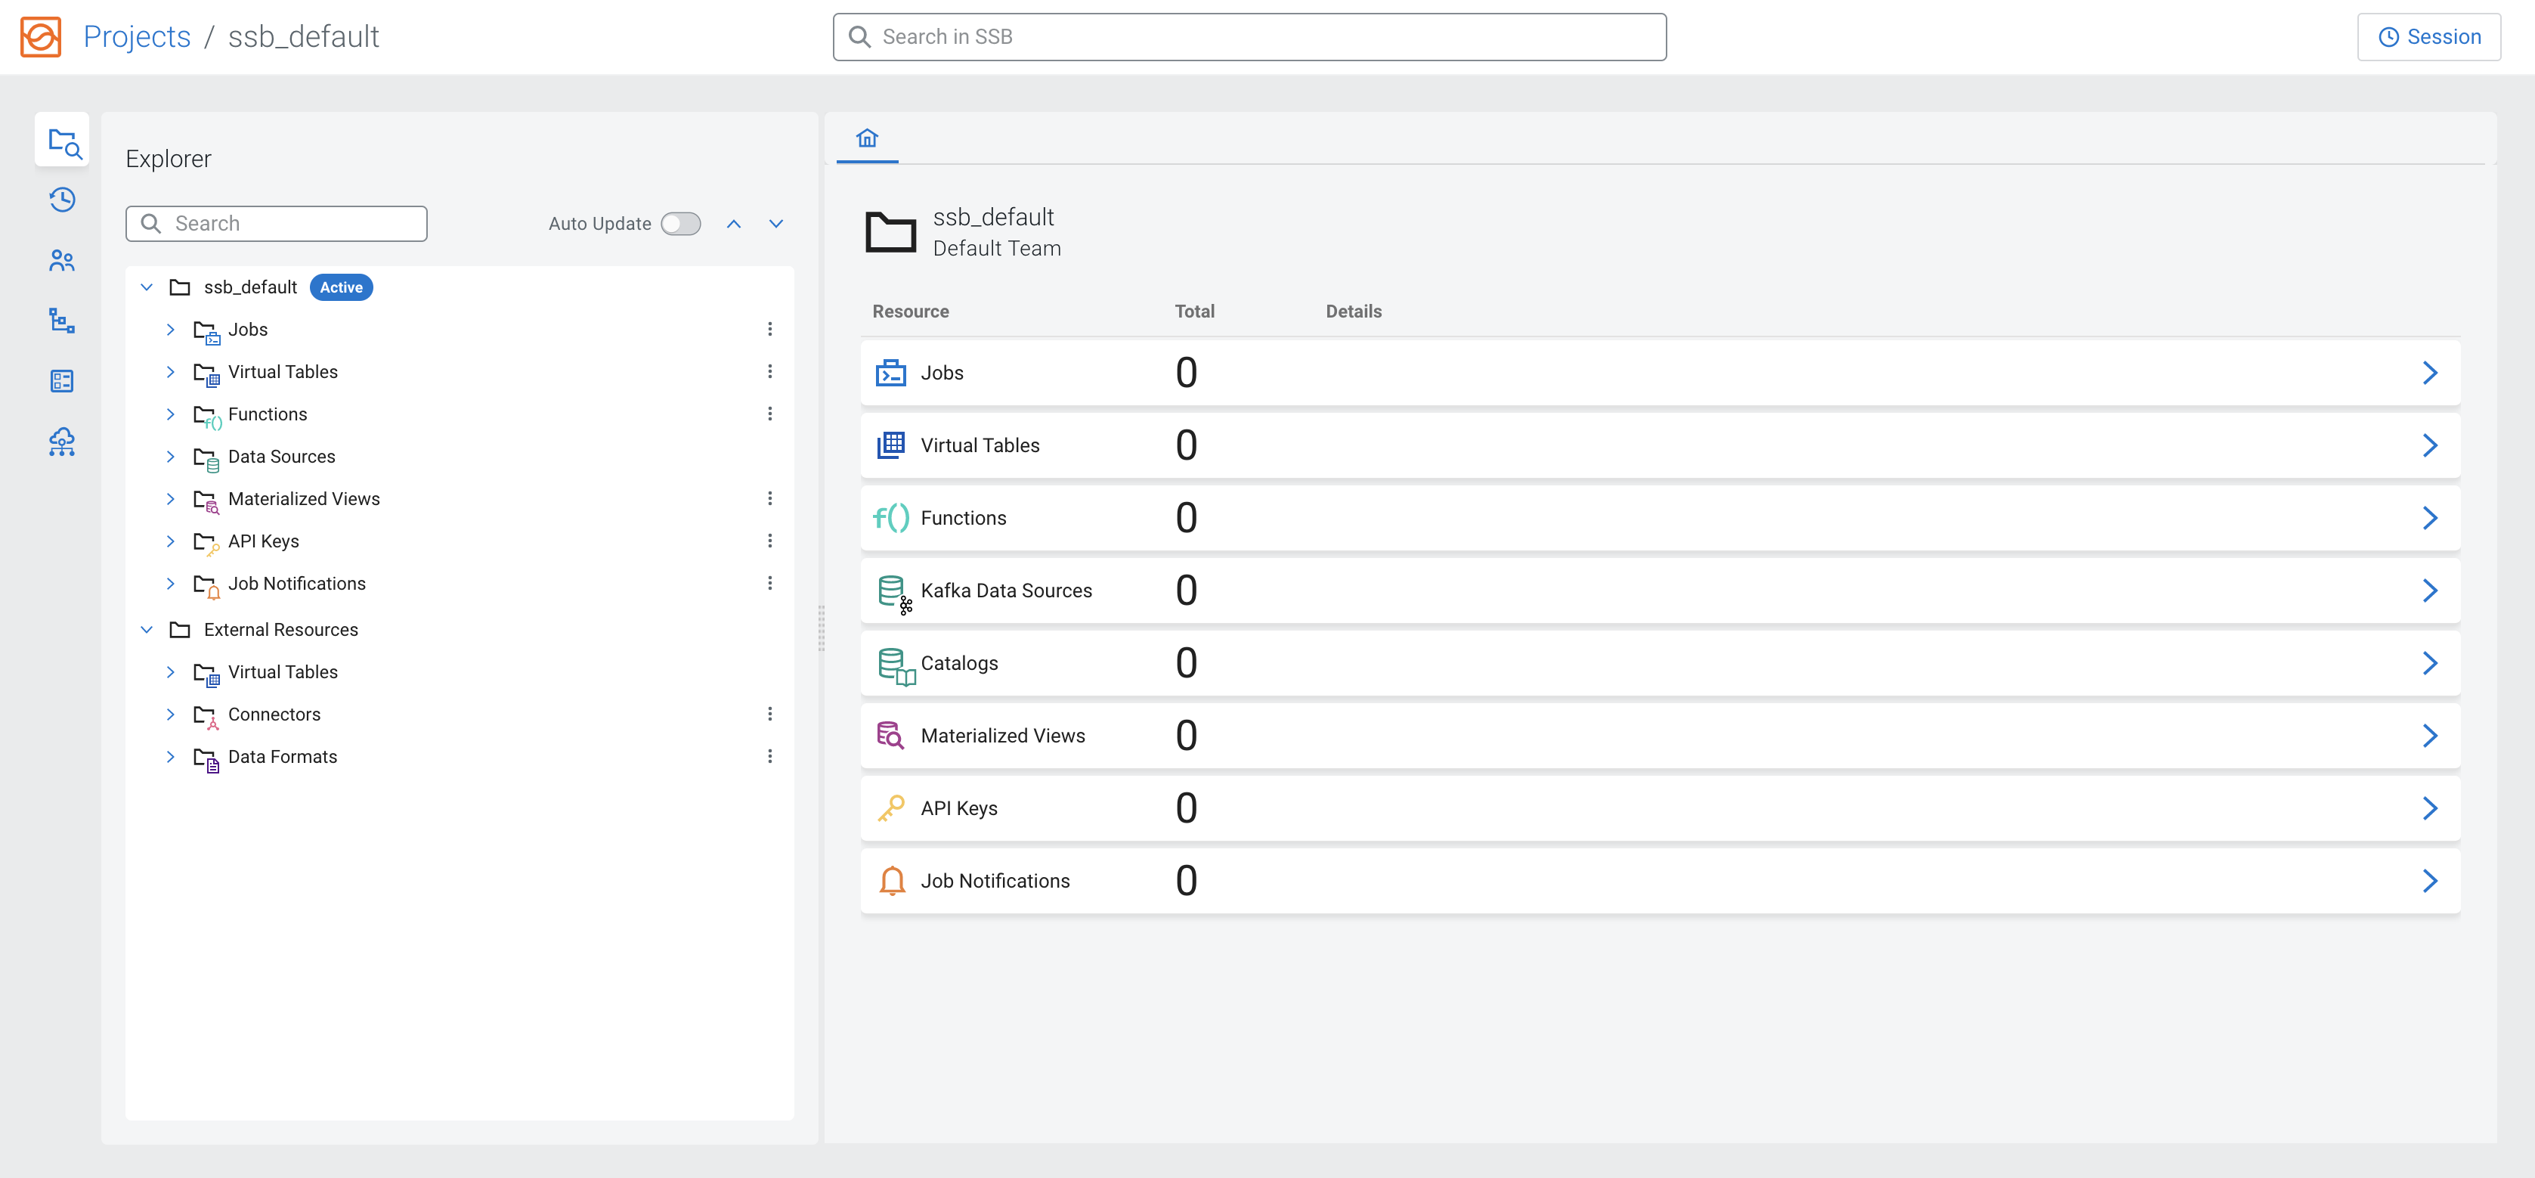Open the Kafka Data Sources details arrow

pyautogui.click(x=2428, y=591)
